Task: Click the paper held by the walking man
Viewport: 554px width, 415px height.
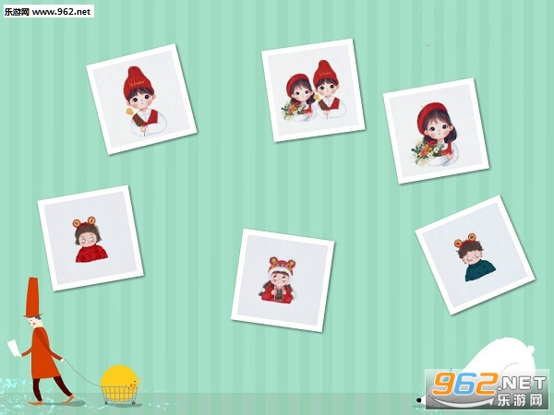Action: 14,348
